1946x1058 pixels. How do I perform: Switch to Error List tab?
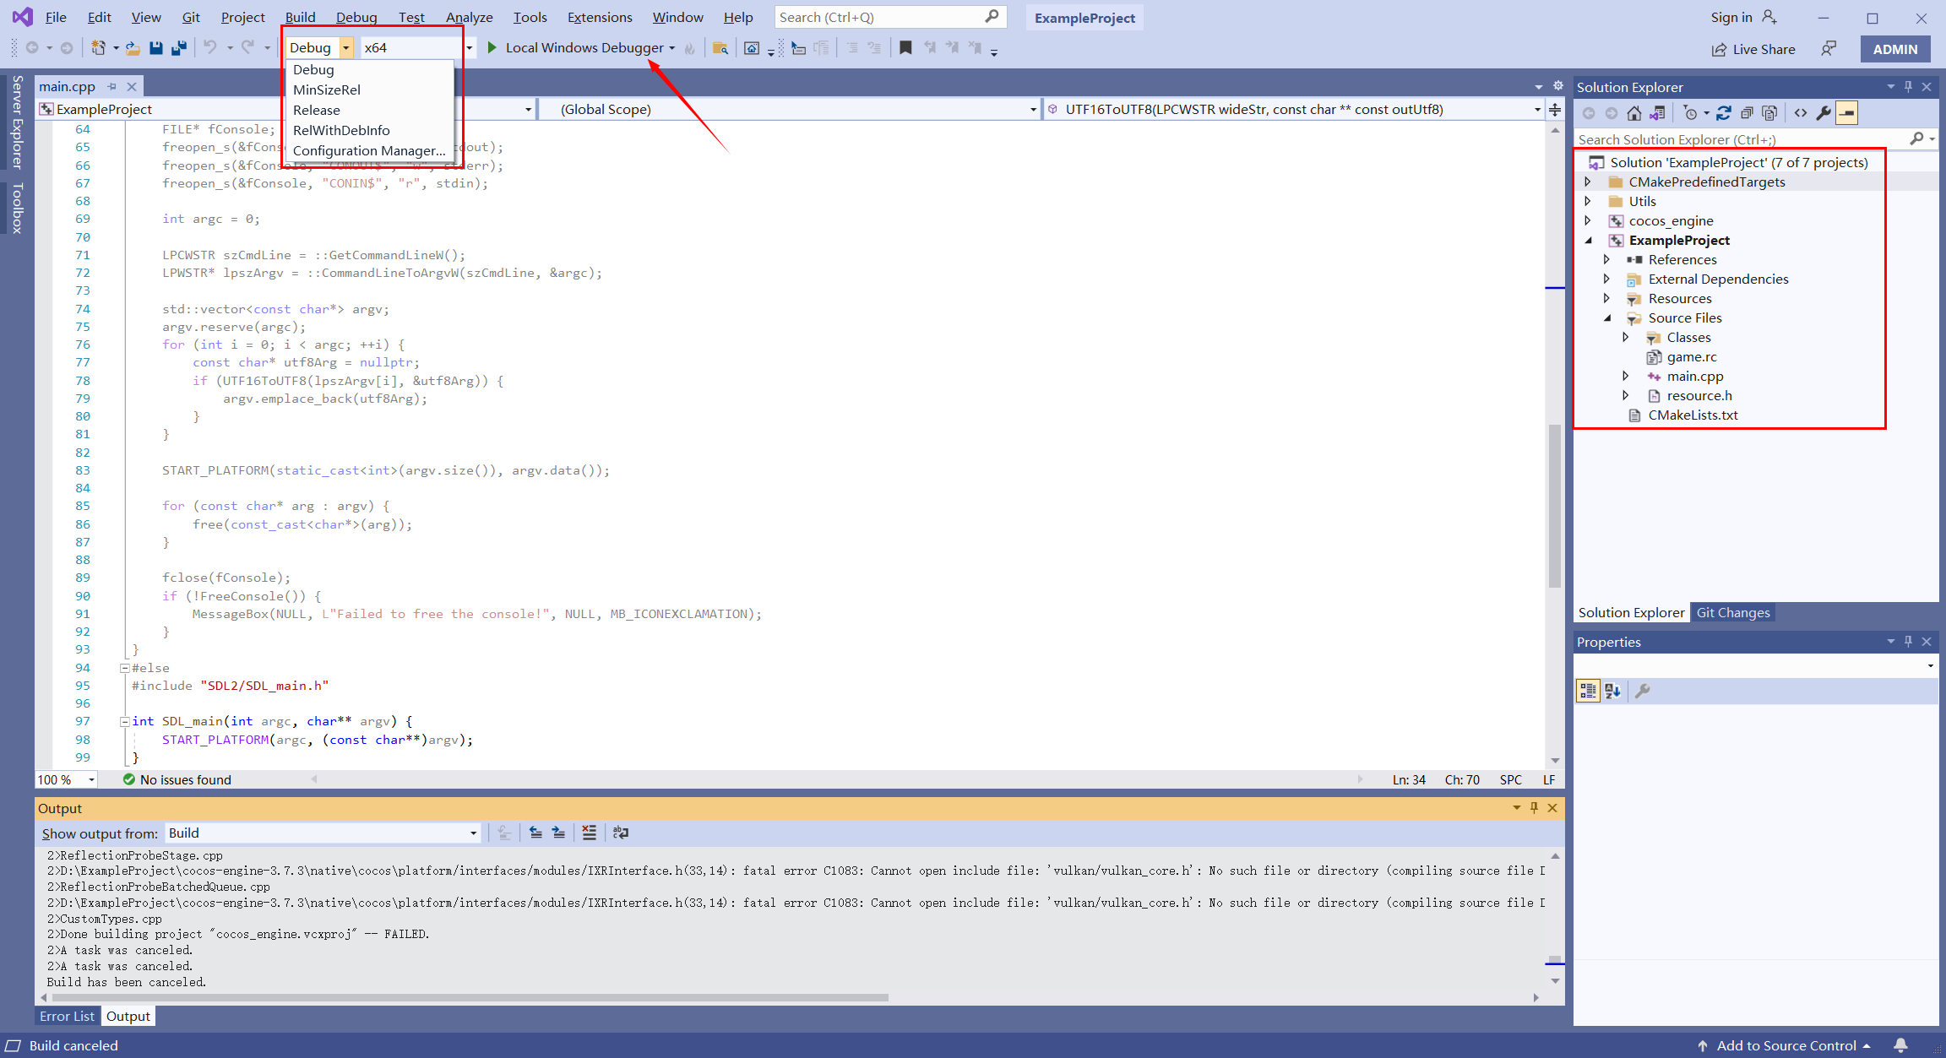pyautogui.click(x=68, y=1015)
